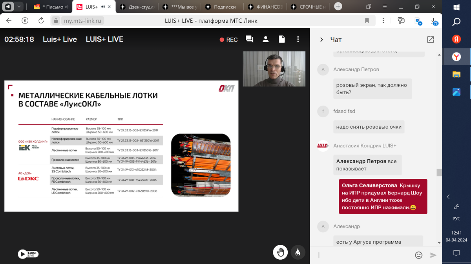Click the 'Александр Петров все показывает' message
The height and width of the screenshot is (264, 471).
click(367, 165)
